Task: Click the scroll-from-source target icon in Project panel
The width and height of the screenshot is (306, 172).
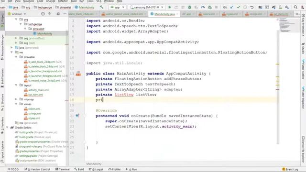Action: pos(43,14)
